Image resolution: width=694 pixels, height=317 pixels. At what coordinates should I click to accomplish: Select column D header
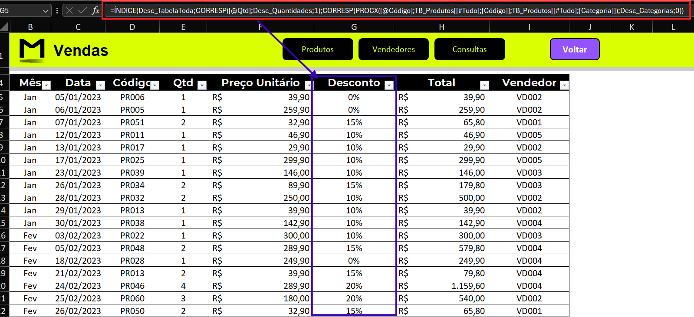pyautogui.click(x=132, y=27)
